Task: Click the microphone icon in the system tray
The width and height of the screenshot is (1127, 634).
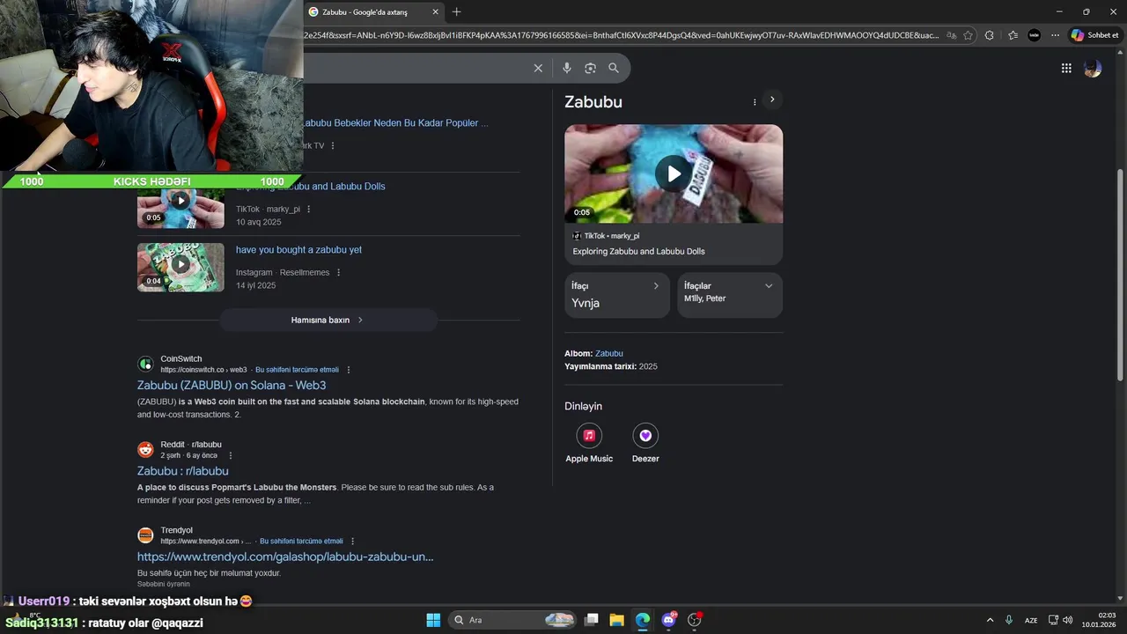Action: coord(1008,620)
